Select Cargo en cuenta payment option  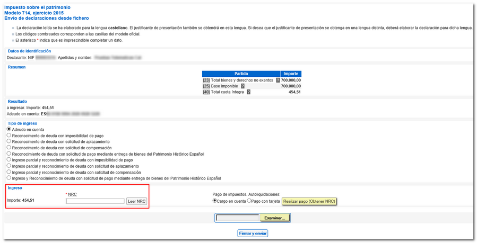click(215, 201)
